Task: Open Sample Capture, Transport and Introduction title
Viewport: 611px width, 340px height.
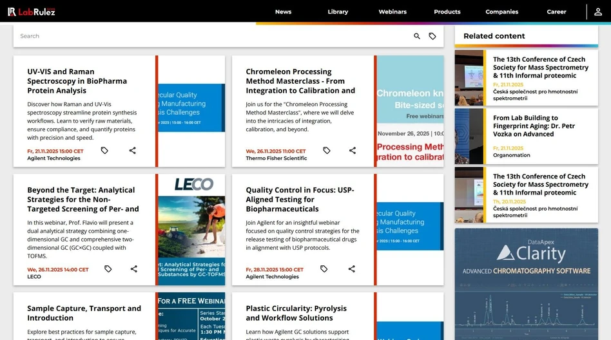Action: (x=84, y=313)
